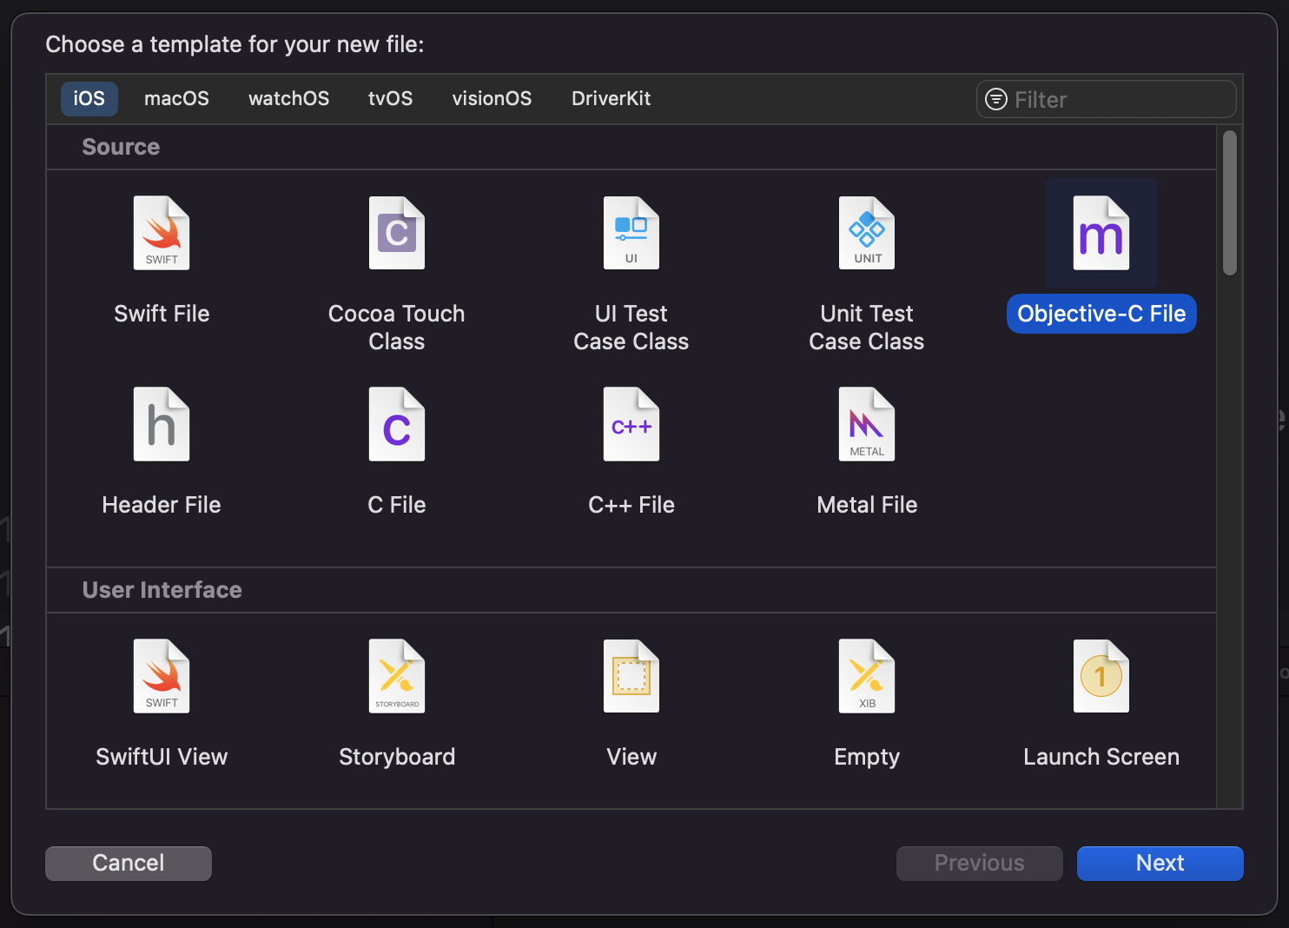1289x928 pixels.
Task: Click the "Cocoa Touch Class" label
Action: 397,328
